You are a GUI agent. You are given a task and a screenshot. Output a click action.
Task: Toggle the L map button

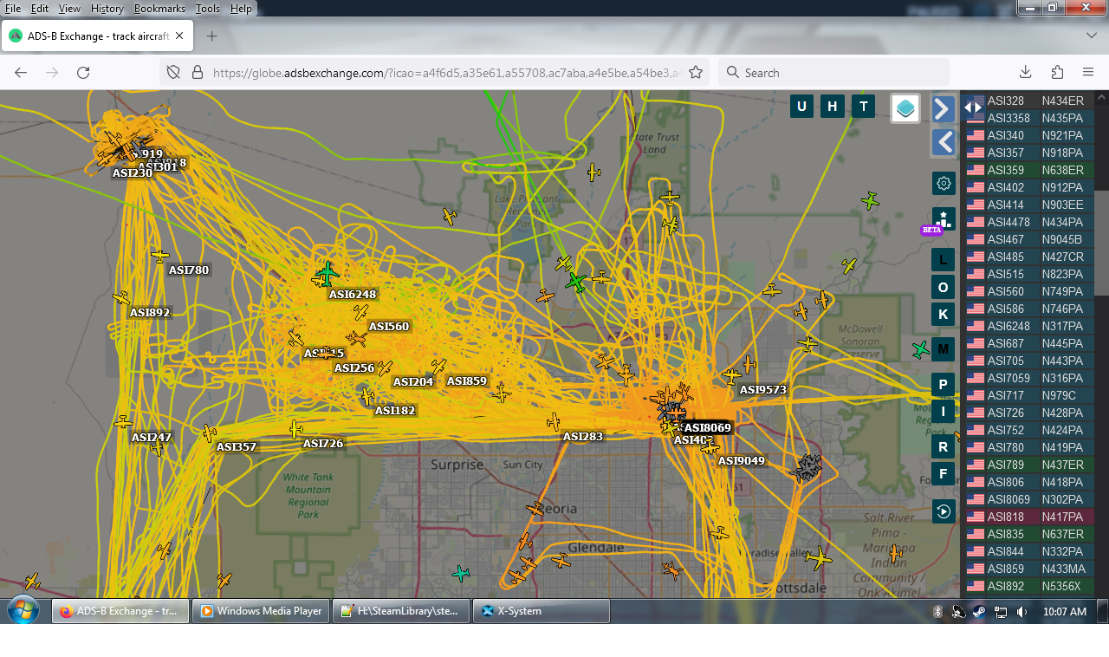pyautogui.click(x=944, y=259)
